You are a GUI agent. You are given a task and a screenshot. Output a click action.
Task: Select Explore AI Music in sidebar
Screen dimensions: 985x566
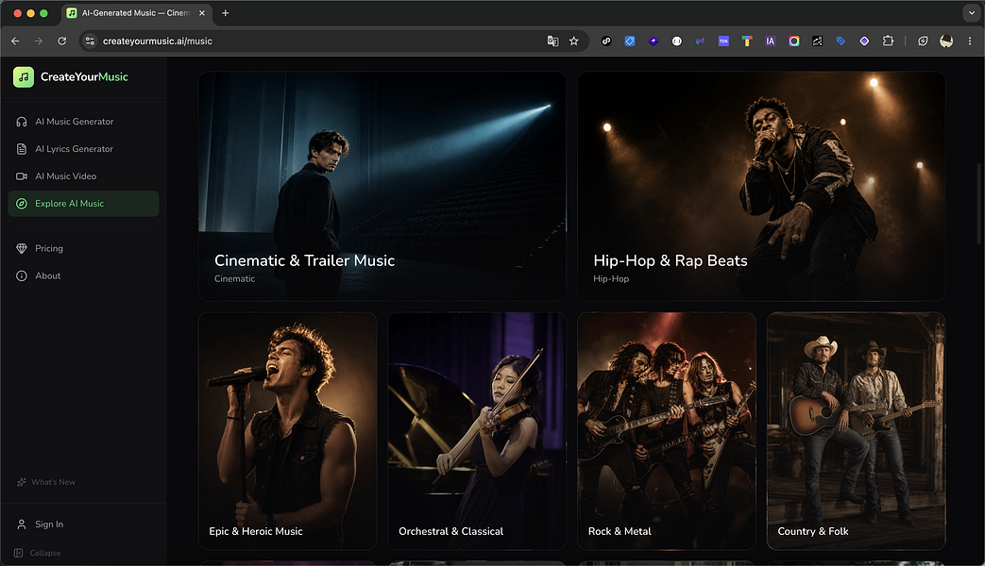(x=83, y=204)
